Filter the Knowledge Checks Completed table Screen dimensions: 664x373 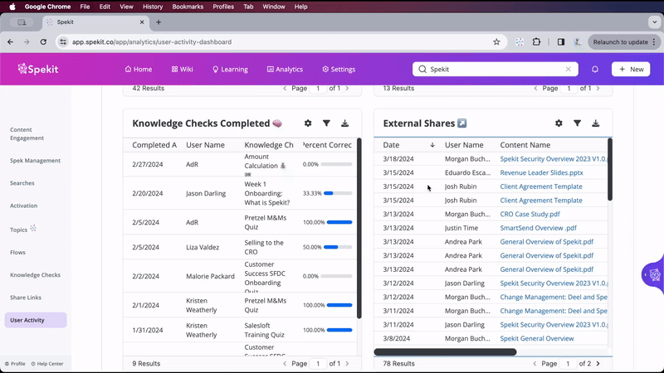[326, 123]
